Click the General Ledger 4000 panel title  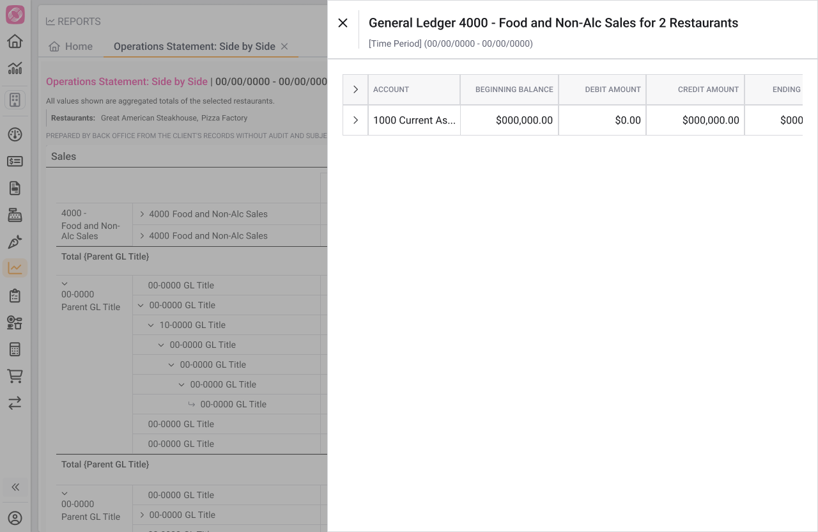tap(553, 23)
